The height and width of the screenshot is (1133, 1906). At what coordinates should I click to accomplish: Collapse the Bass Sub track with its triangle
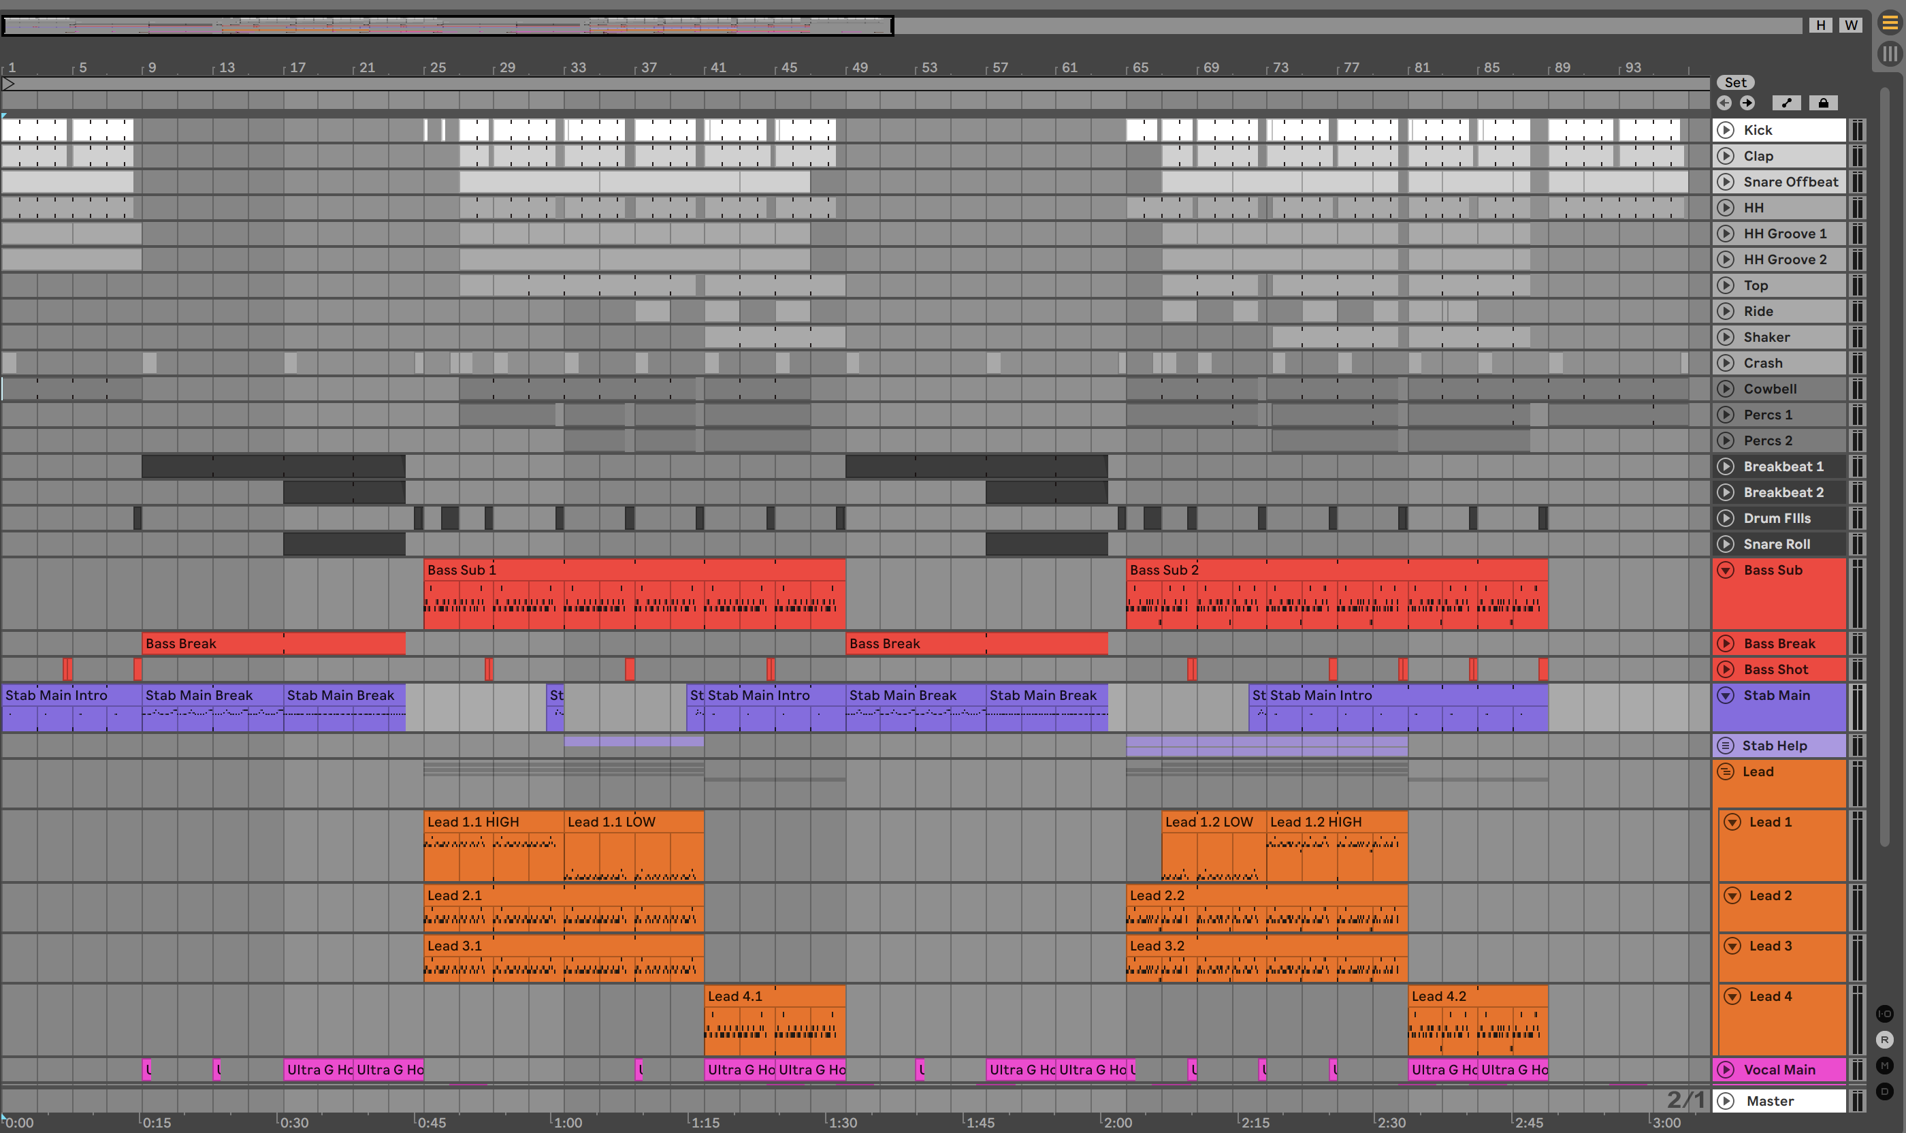coord(1725,569)
